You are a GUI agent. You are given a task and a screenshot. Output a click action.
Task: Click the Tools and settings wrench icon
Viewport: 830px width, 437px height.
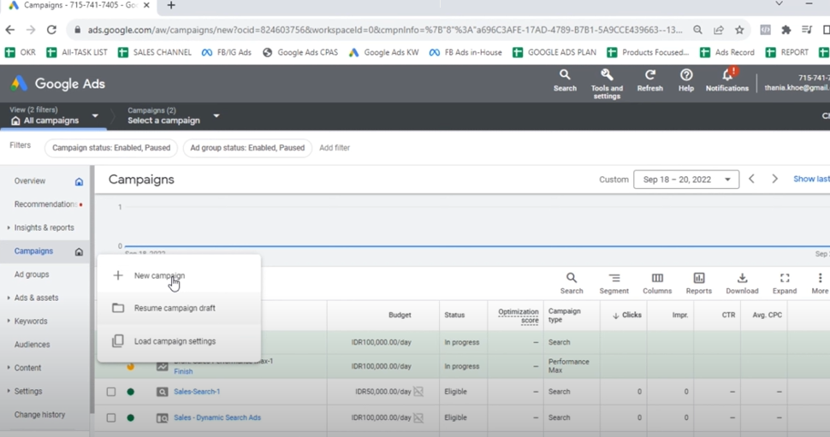(x=607, y=76)
